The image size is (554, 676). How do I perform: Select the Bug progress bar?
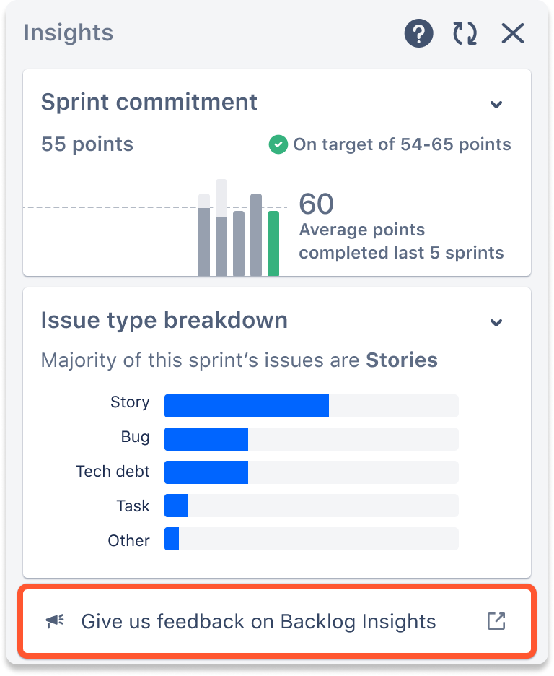pos(311,439)
